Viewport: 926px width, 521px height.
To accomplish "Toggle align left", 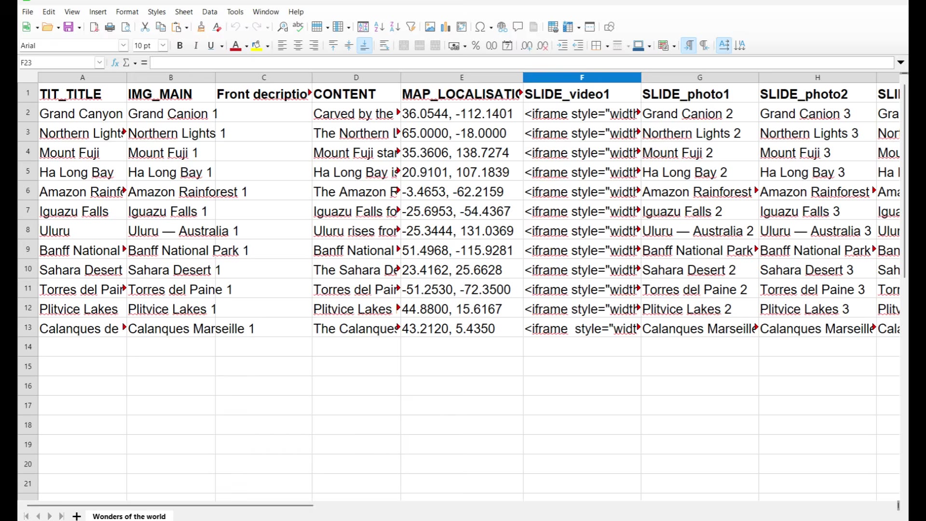I will click(282, 46).
